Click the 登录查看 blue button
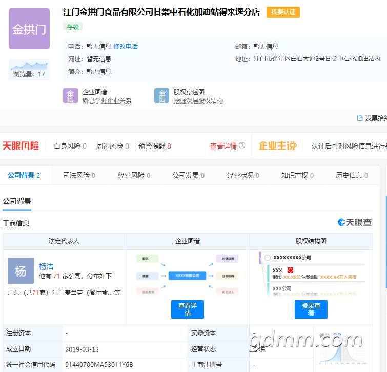Screen dimensions: 387x372 (x=311, y=309)
